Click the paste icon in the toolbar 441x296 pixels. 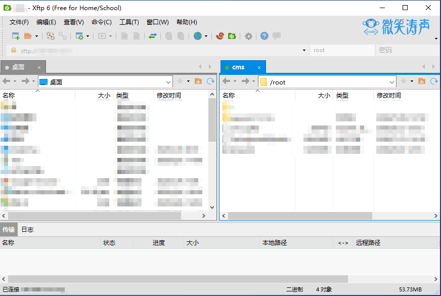click(x=181, y=36)
